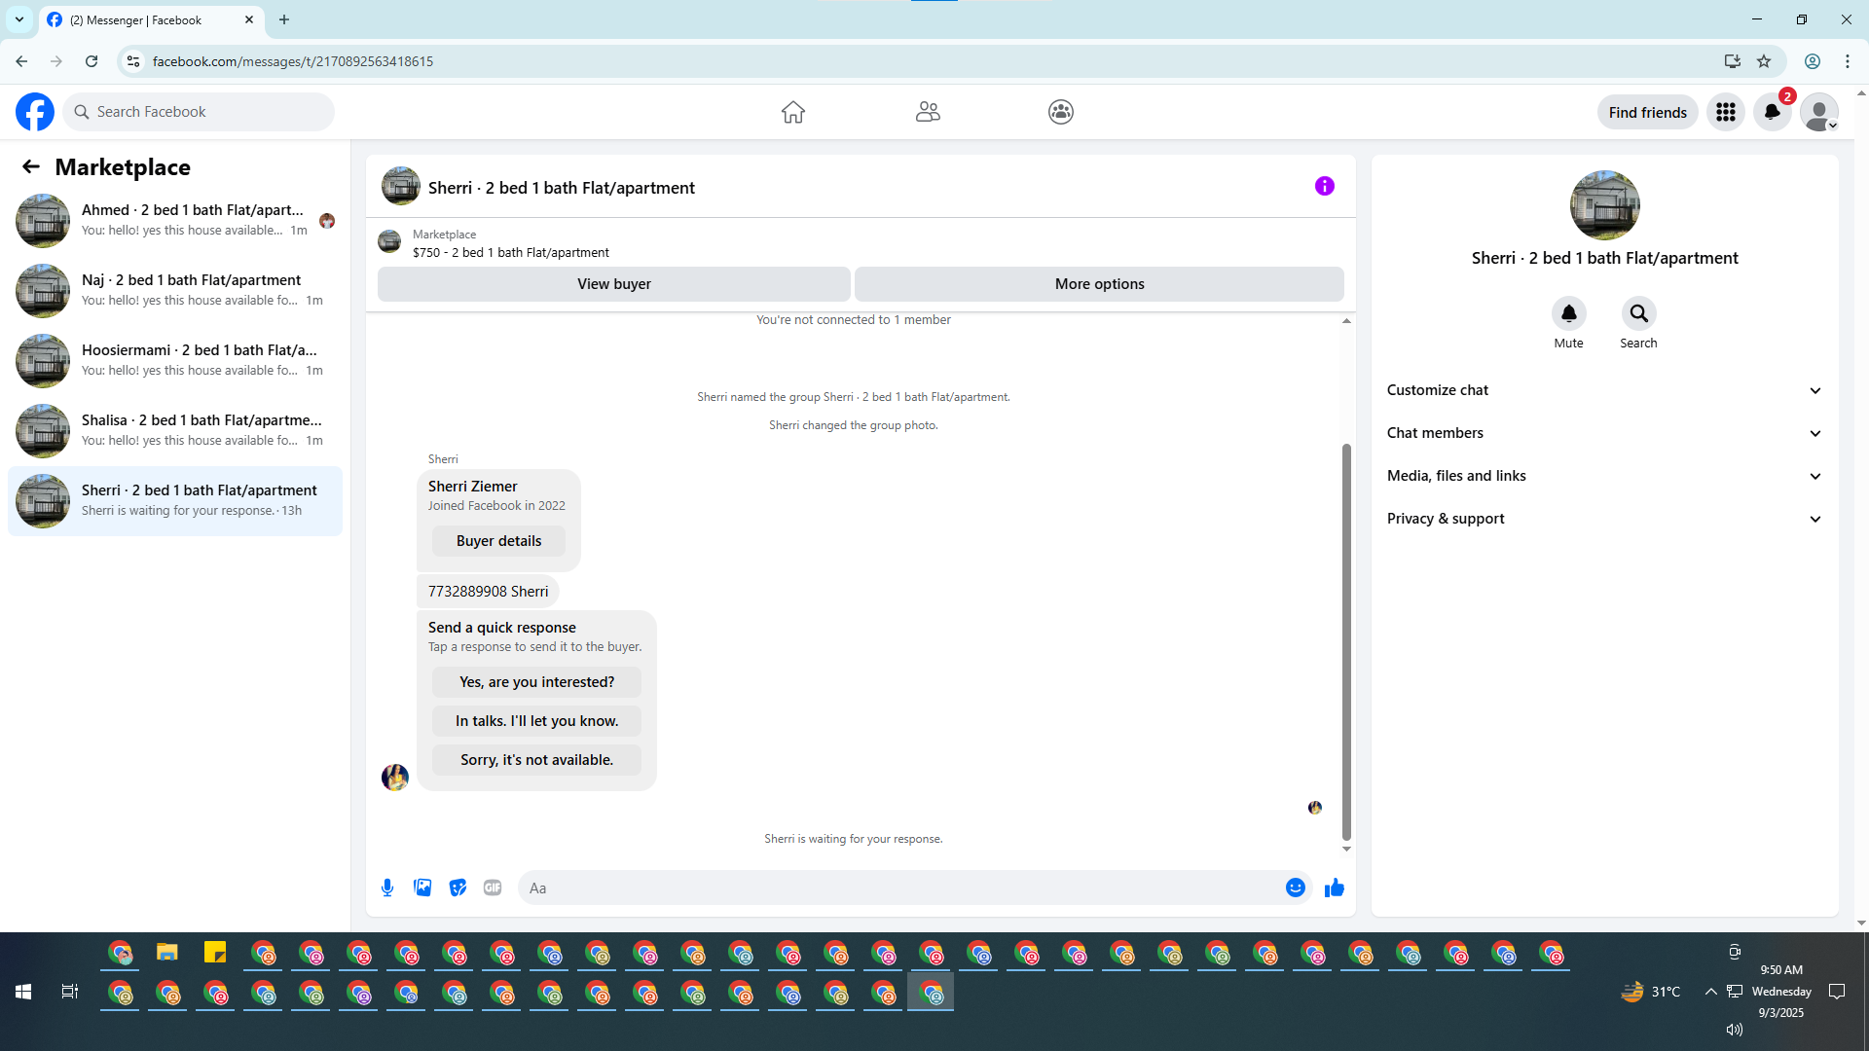Image resolution: width=1869 pixels, height=1051 pixels.
Task: Attach a photo with the image icon
Action: point(422,888)
